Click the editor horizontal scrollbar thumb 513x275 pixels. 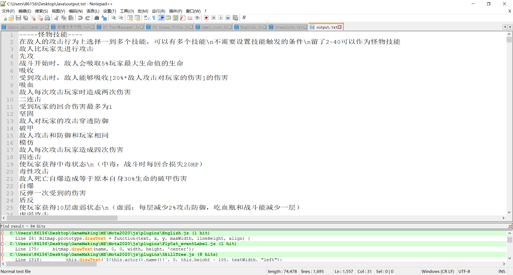tap(62, 218)
